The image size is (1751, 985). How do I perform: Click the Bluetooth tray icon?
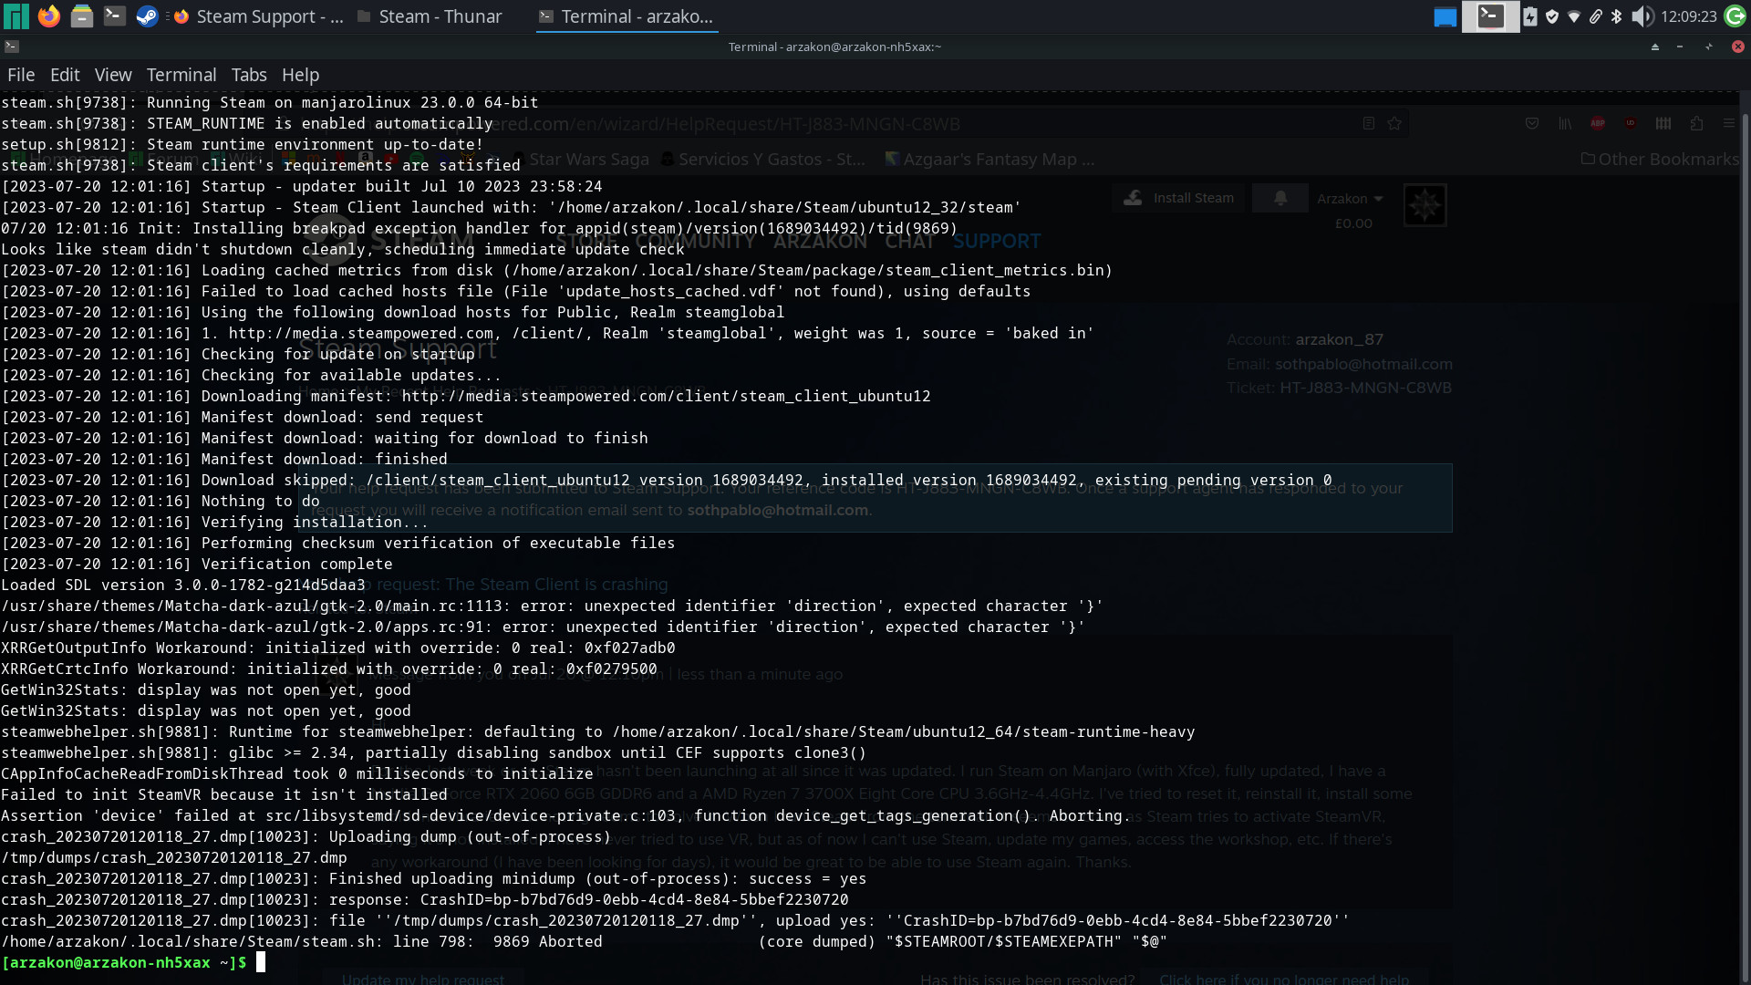pyautogui.click(x=1616, y=16)
